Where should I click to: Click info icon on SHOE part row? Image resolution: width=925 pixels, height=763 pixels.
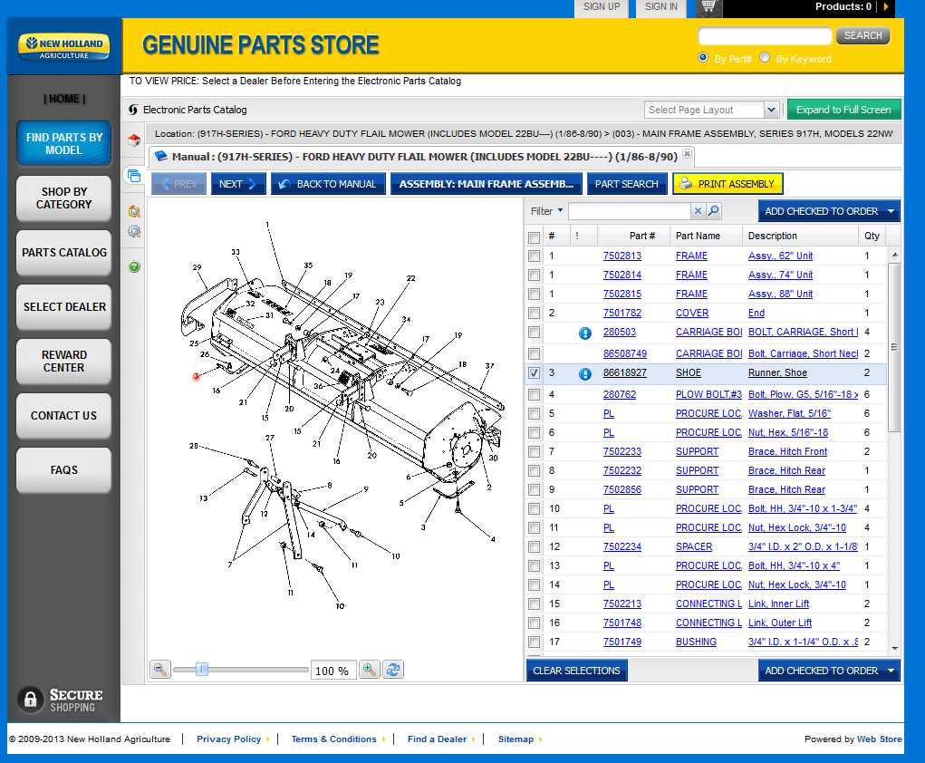(585, 373)
